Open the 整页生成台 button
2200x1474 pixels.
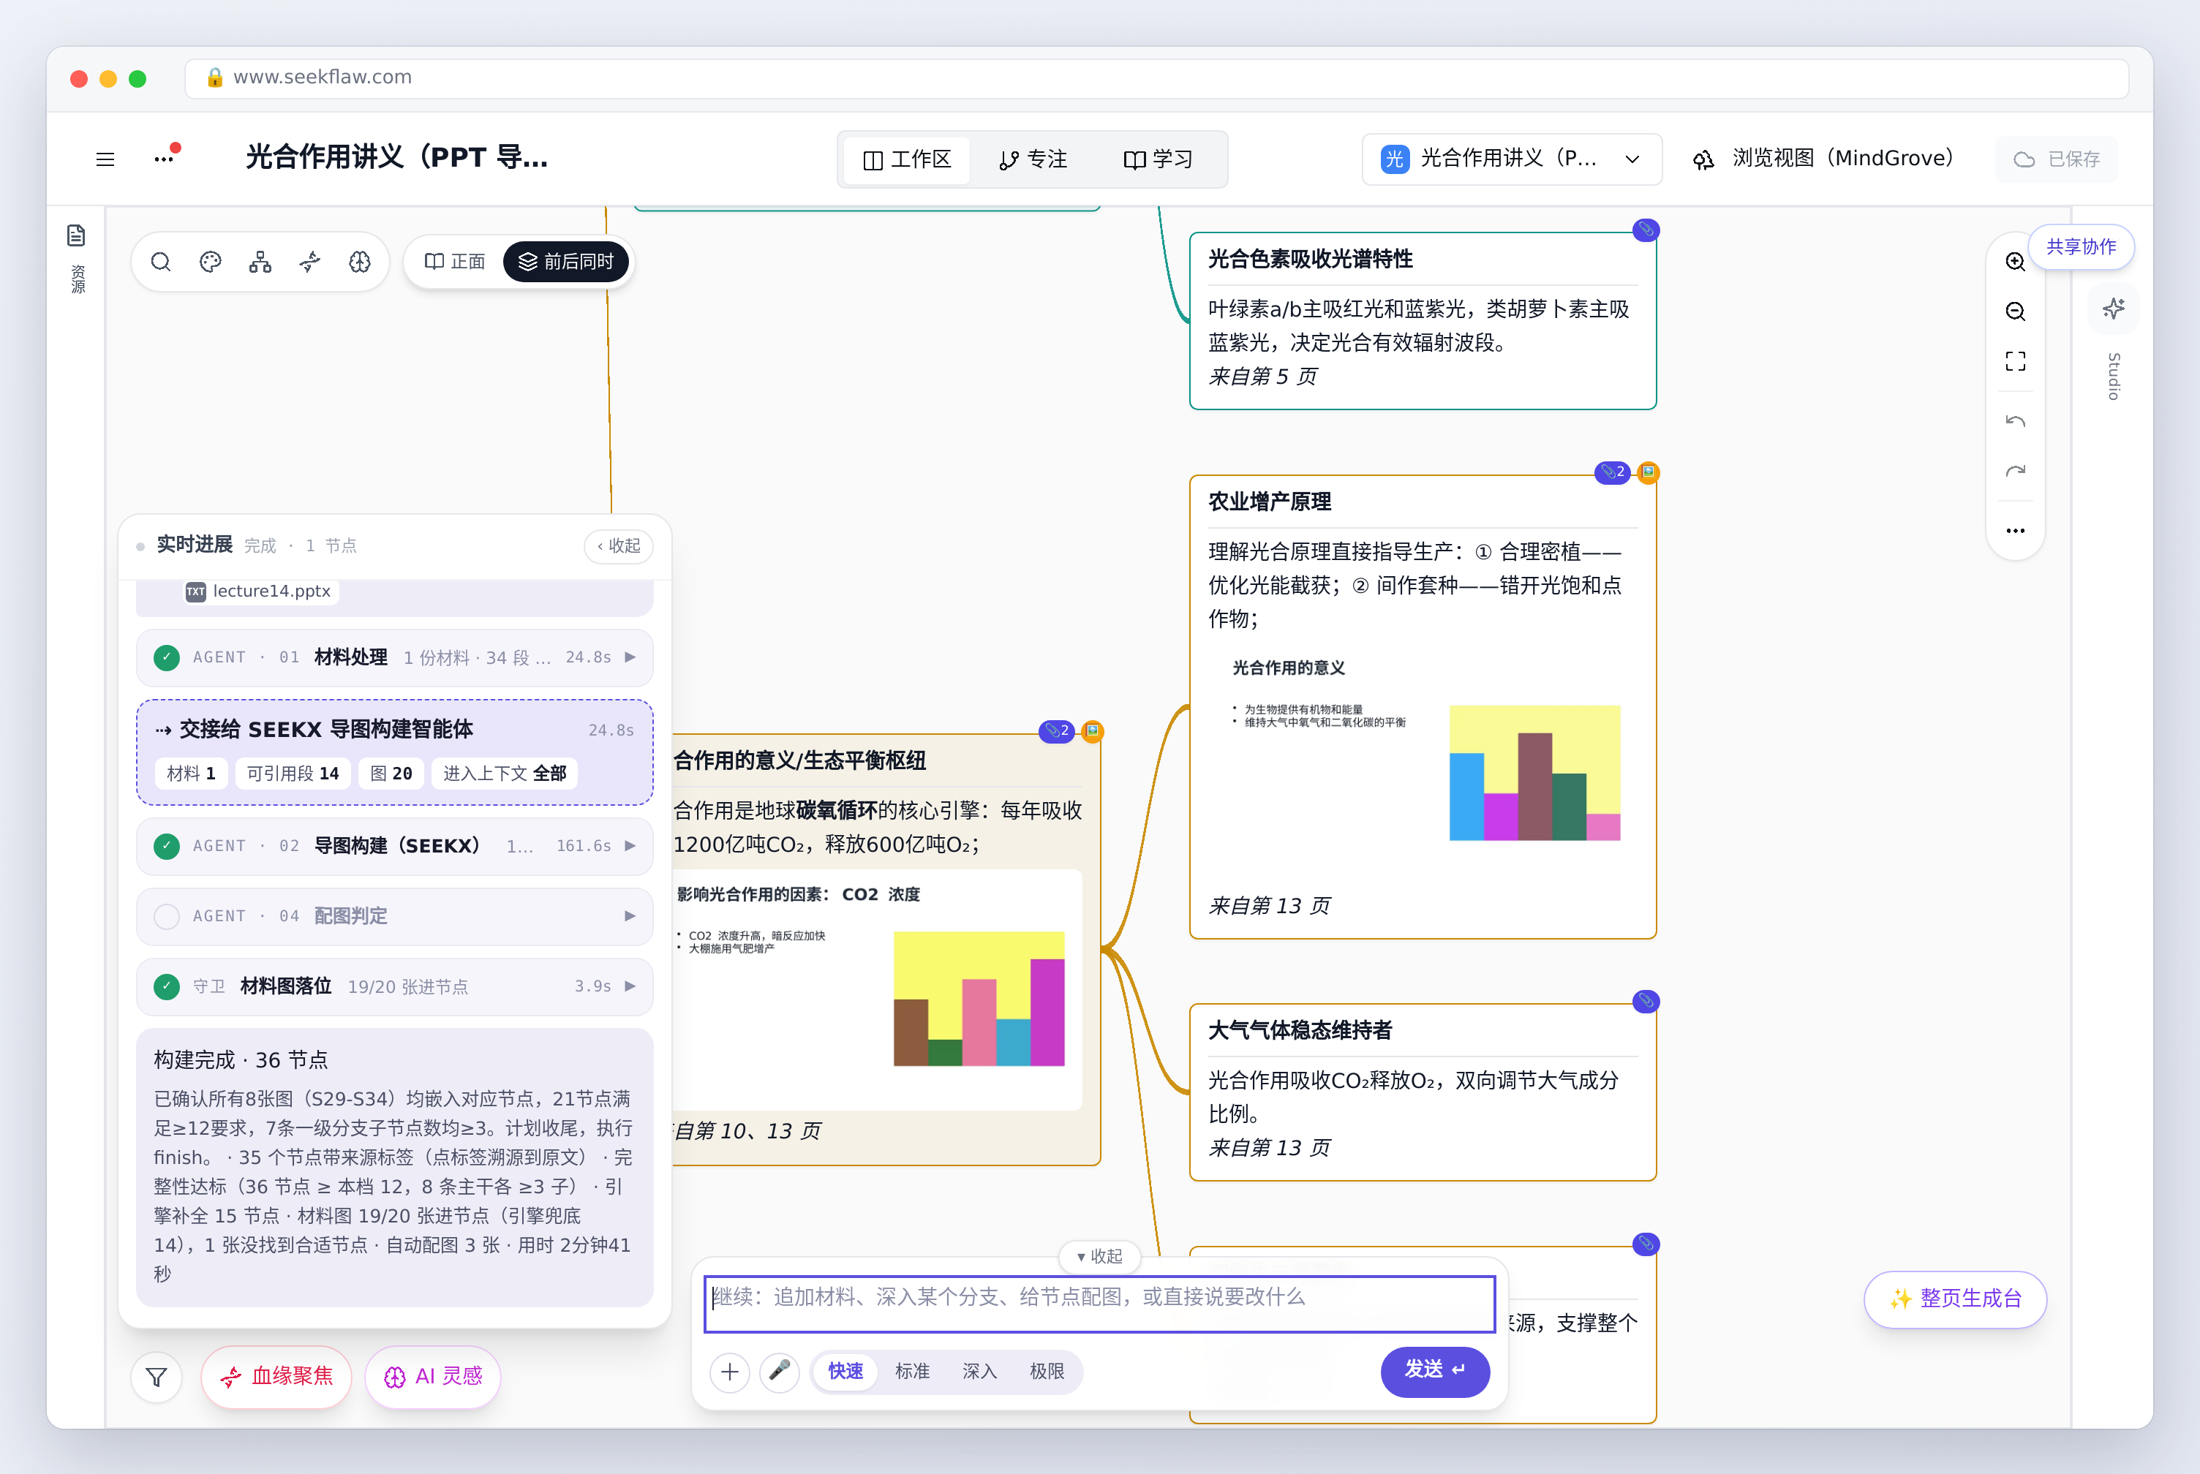click(x=1954, y=1299)
